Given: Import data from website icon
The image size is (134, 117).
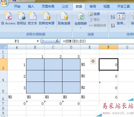Looking at the screenshot, I should pyautogui.click(x=21, y=16).
